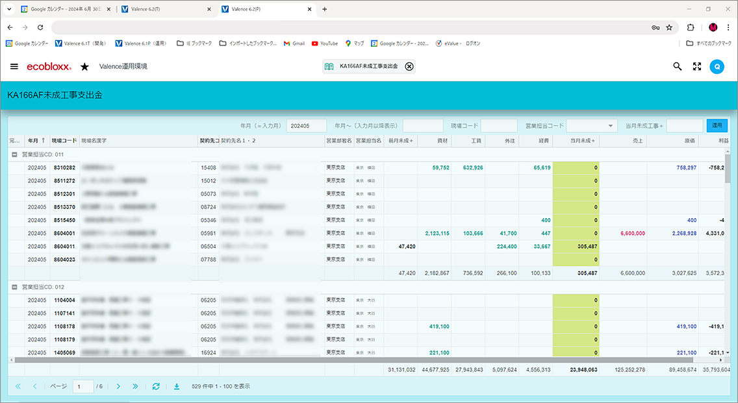Image resolution: width=738 pixels, height=403 pixels.
Task: Click the 適用 apply button
Action: pyautogui.click(x=717, y=125)
